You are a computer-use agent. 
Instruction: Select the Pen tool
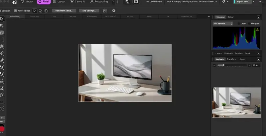pos(2,95)
